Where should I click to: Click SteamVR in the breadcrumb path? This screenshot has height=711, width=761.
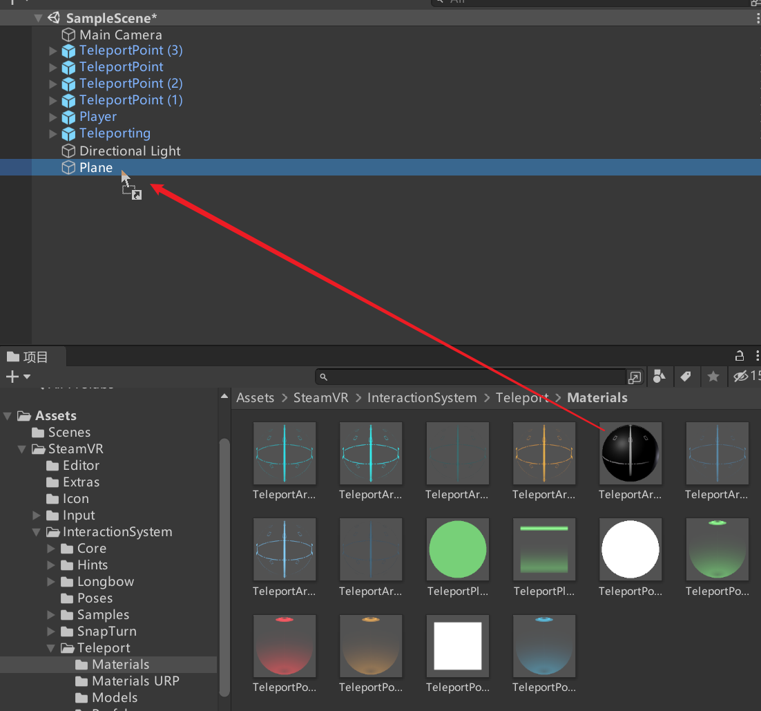320,398
